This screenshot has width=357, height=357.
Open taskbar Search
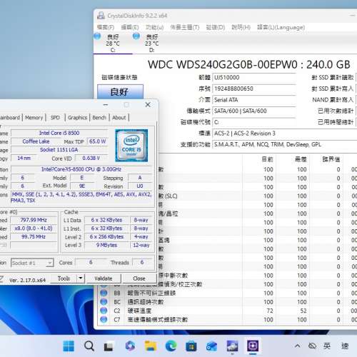(x=89, y=346)
